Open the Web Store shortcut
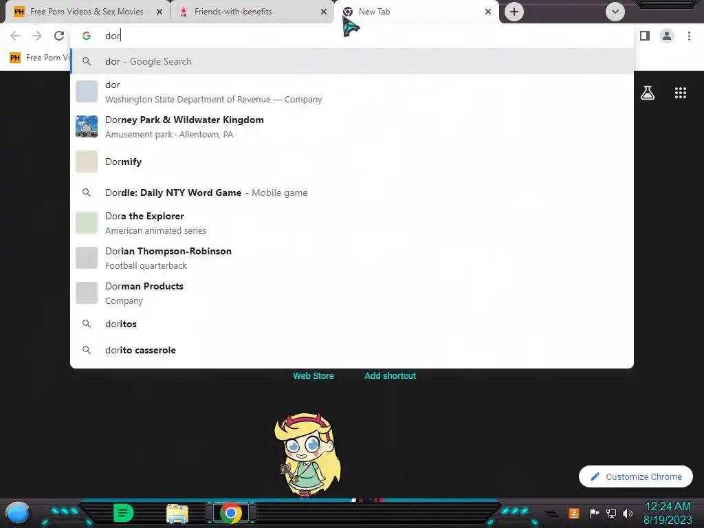This screenshot has height=528, width=704. pos(313,376)
